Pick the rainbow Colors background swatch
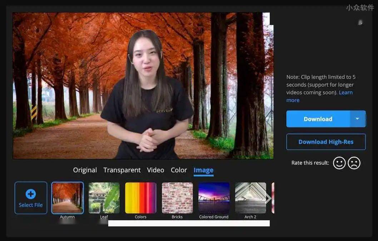The image size is (378, 241). pos(141,198)
